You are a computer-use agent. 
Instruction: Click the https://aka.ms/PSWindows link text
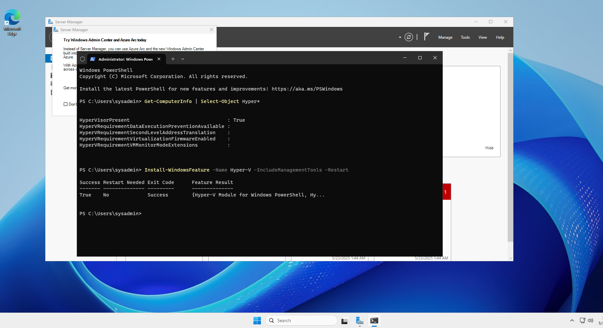point(307,89)
